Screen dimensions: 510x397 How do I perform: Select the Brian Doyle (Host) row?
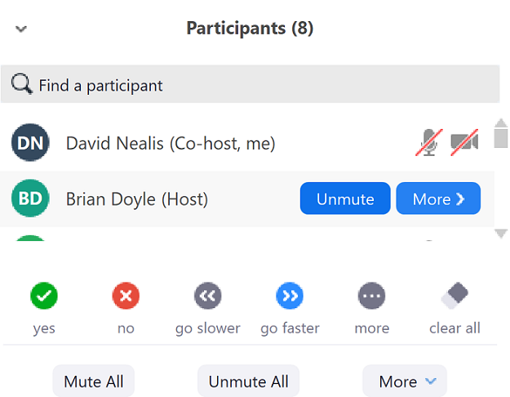coord(247,198)
